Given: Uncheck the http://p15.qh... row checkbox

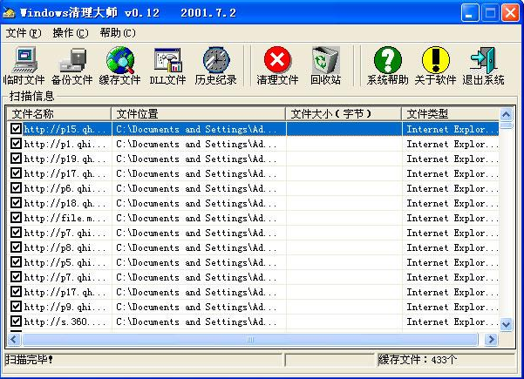Looking at the screenshot, I should tap(16, 129).
